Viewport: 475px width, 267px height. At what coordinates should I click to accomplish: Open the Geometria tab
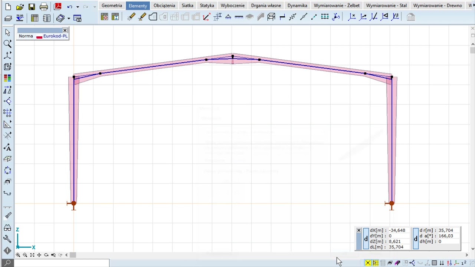(112, 6)
